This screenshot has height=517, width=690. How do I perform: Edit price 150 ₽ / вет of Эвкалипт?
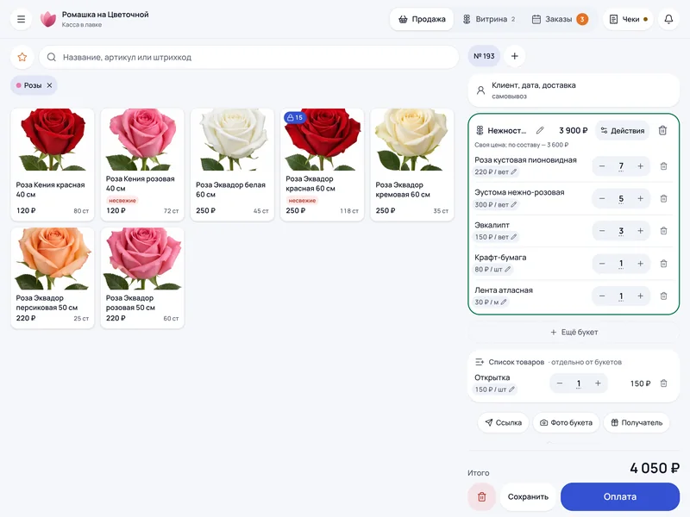(x=496, y=237)
